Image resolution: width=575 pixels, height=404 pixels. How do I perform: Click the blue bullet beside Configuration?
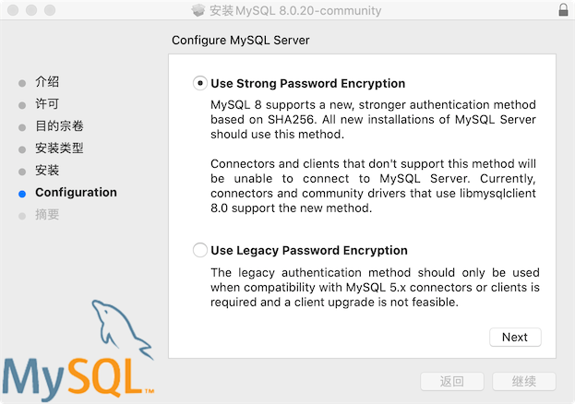pos(22,193)
